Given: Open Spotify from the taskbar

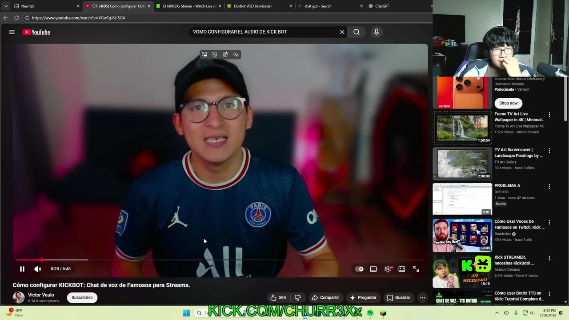Looking at the screenshot, I should [x=370, y=313].
